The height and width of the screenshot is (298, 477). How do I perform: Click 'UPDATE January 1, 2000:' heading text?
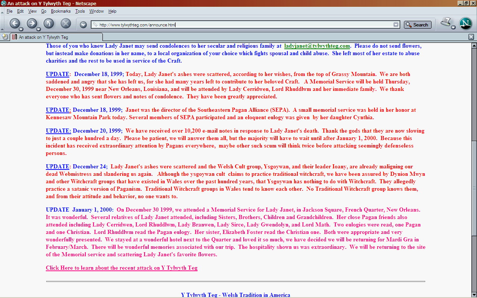[x=80, y=210]
